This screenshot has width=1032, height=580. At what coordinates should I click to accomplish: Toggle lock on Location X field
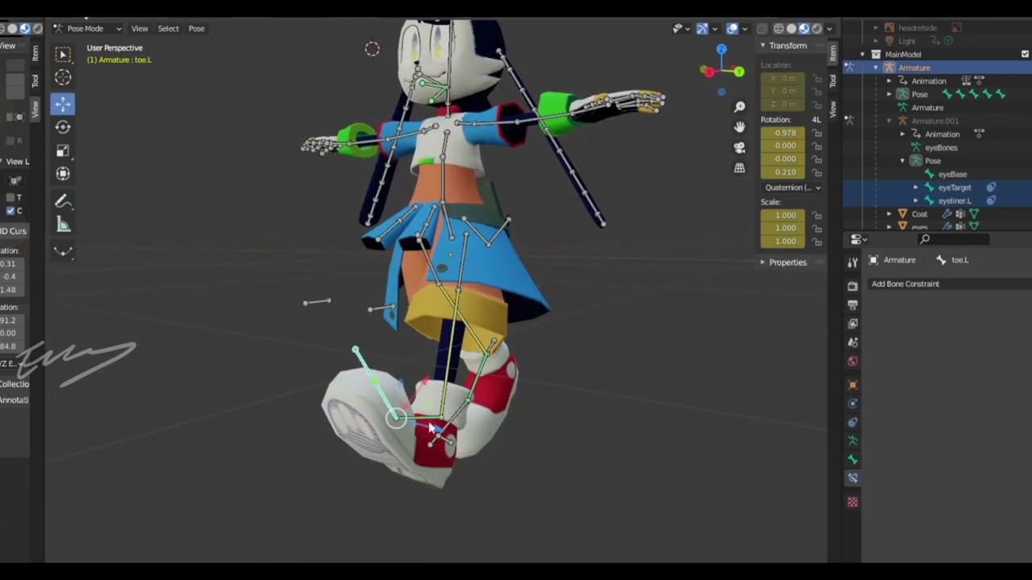817,79
